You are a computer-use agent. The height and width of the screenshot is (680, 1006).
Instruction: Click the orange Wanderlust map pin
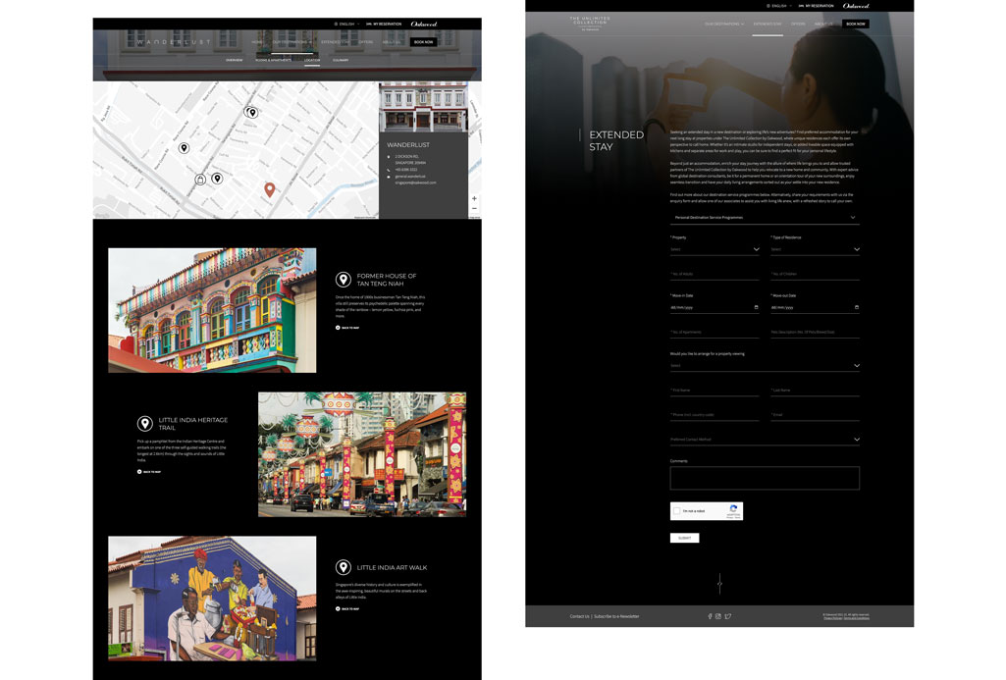tap(269, 188)
